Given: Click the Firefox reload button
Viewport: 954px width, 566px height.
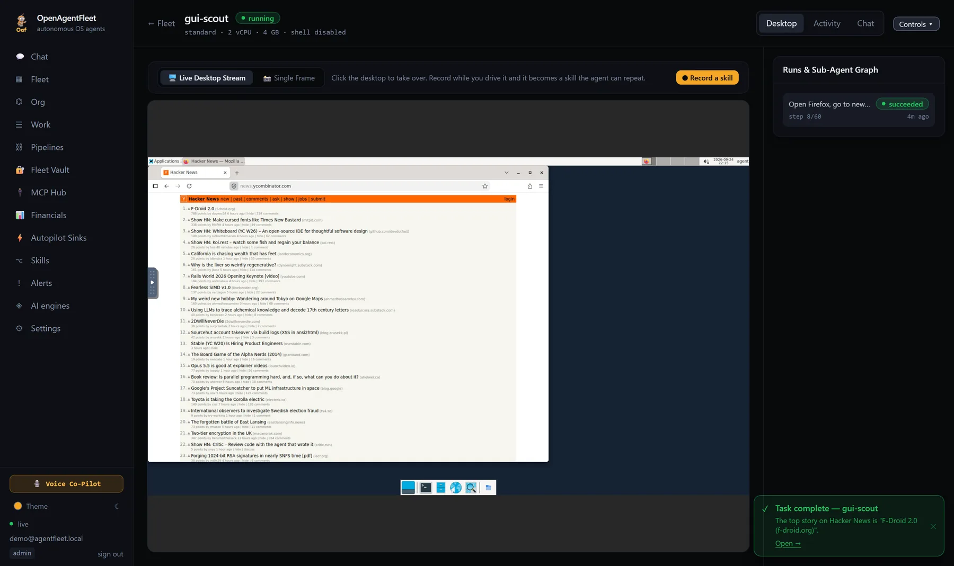Looking at the screenshot, I should pos(189,186).
